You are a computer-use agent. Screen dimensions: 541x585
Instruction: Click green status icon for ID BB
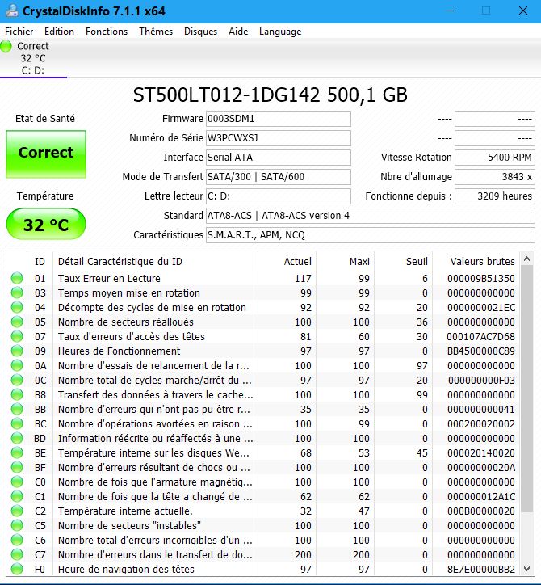[17, 410]
